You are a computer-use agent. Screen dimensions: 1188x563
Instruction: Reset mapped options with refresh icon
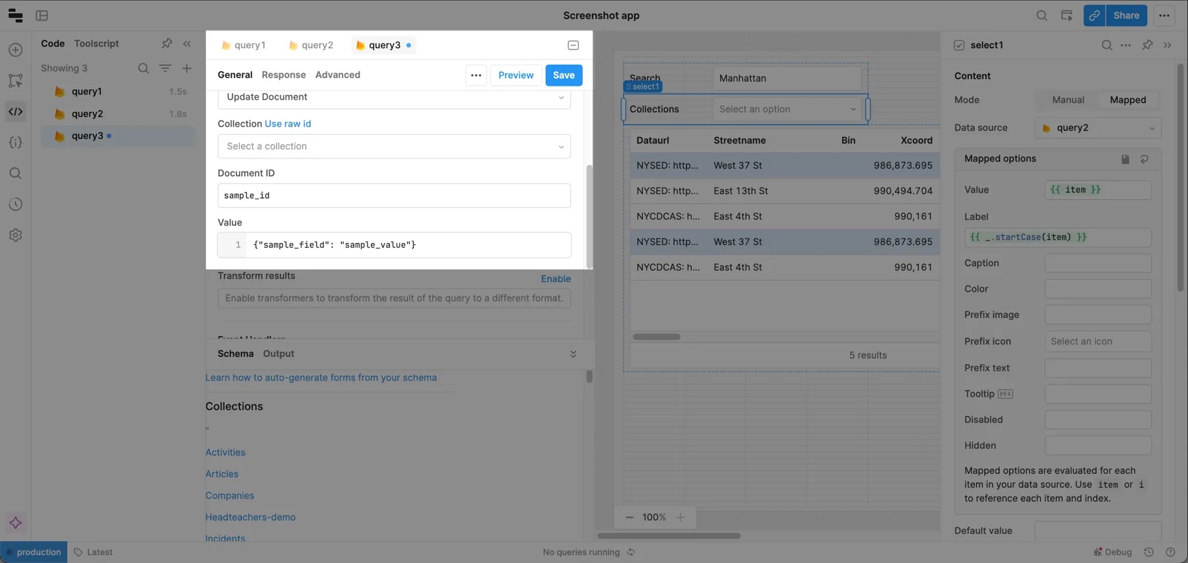tap(1144, 159)
